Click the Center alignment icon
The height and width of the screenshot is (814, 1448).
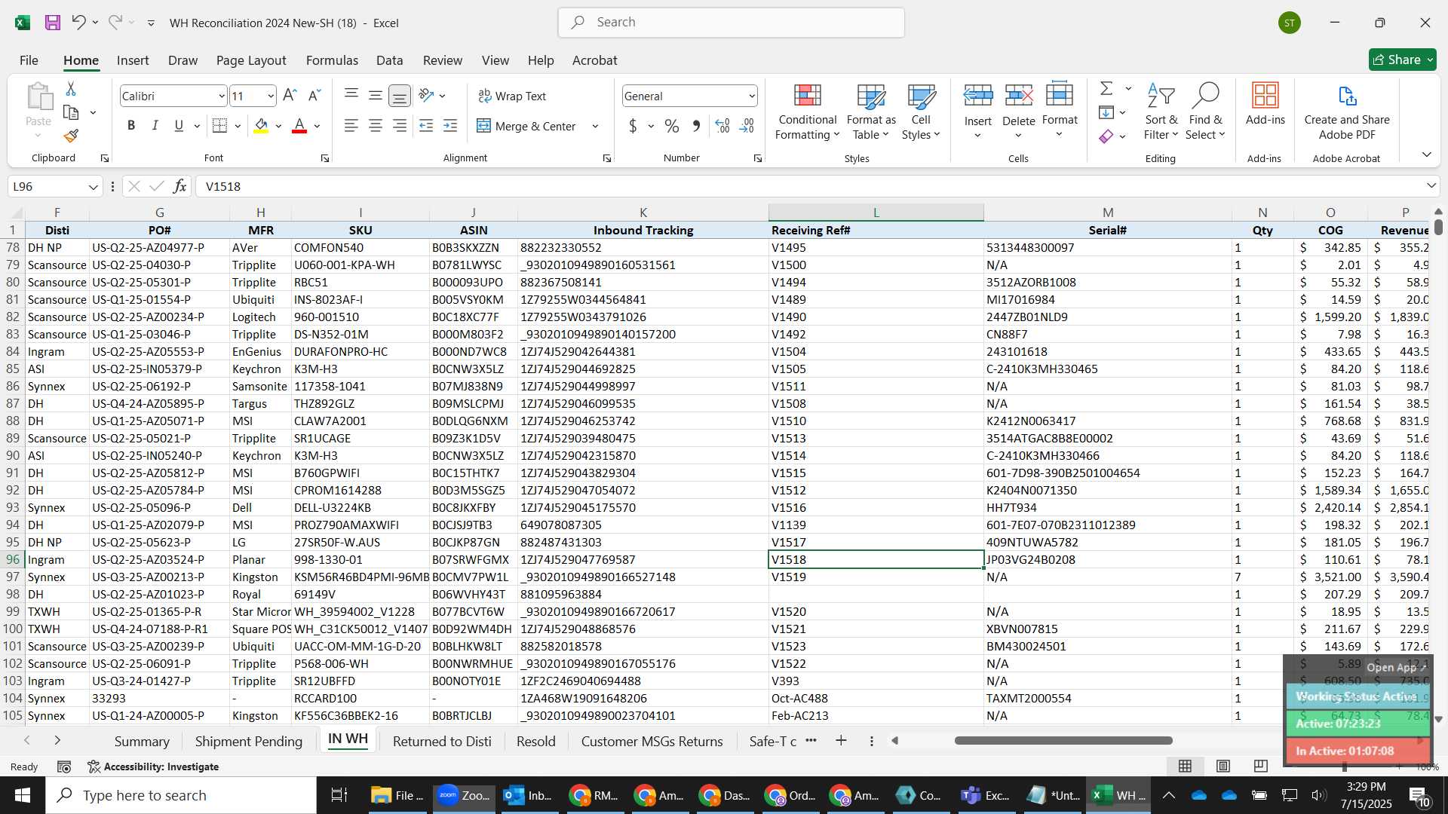(x=376, y=126)
